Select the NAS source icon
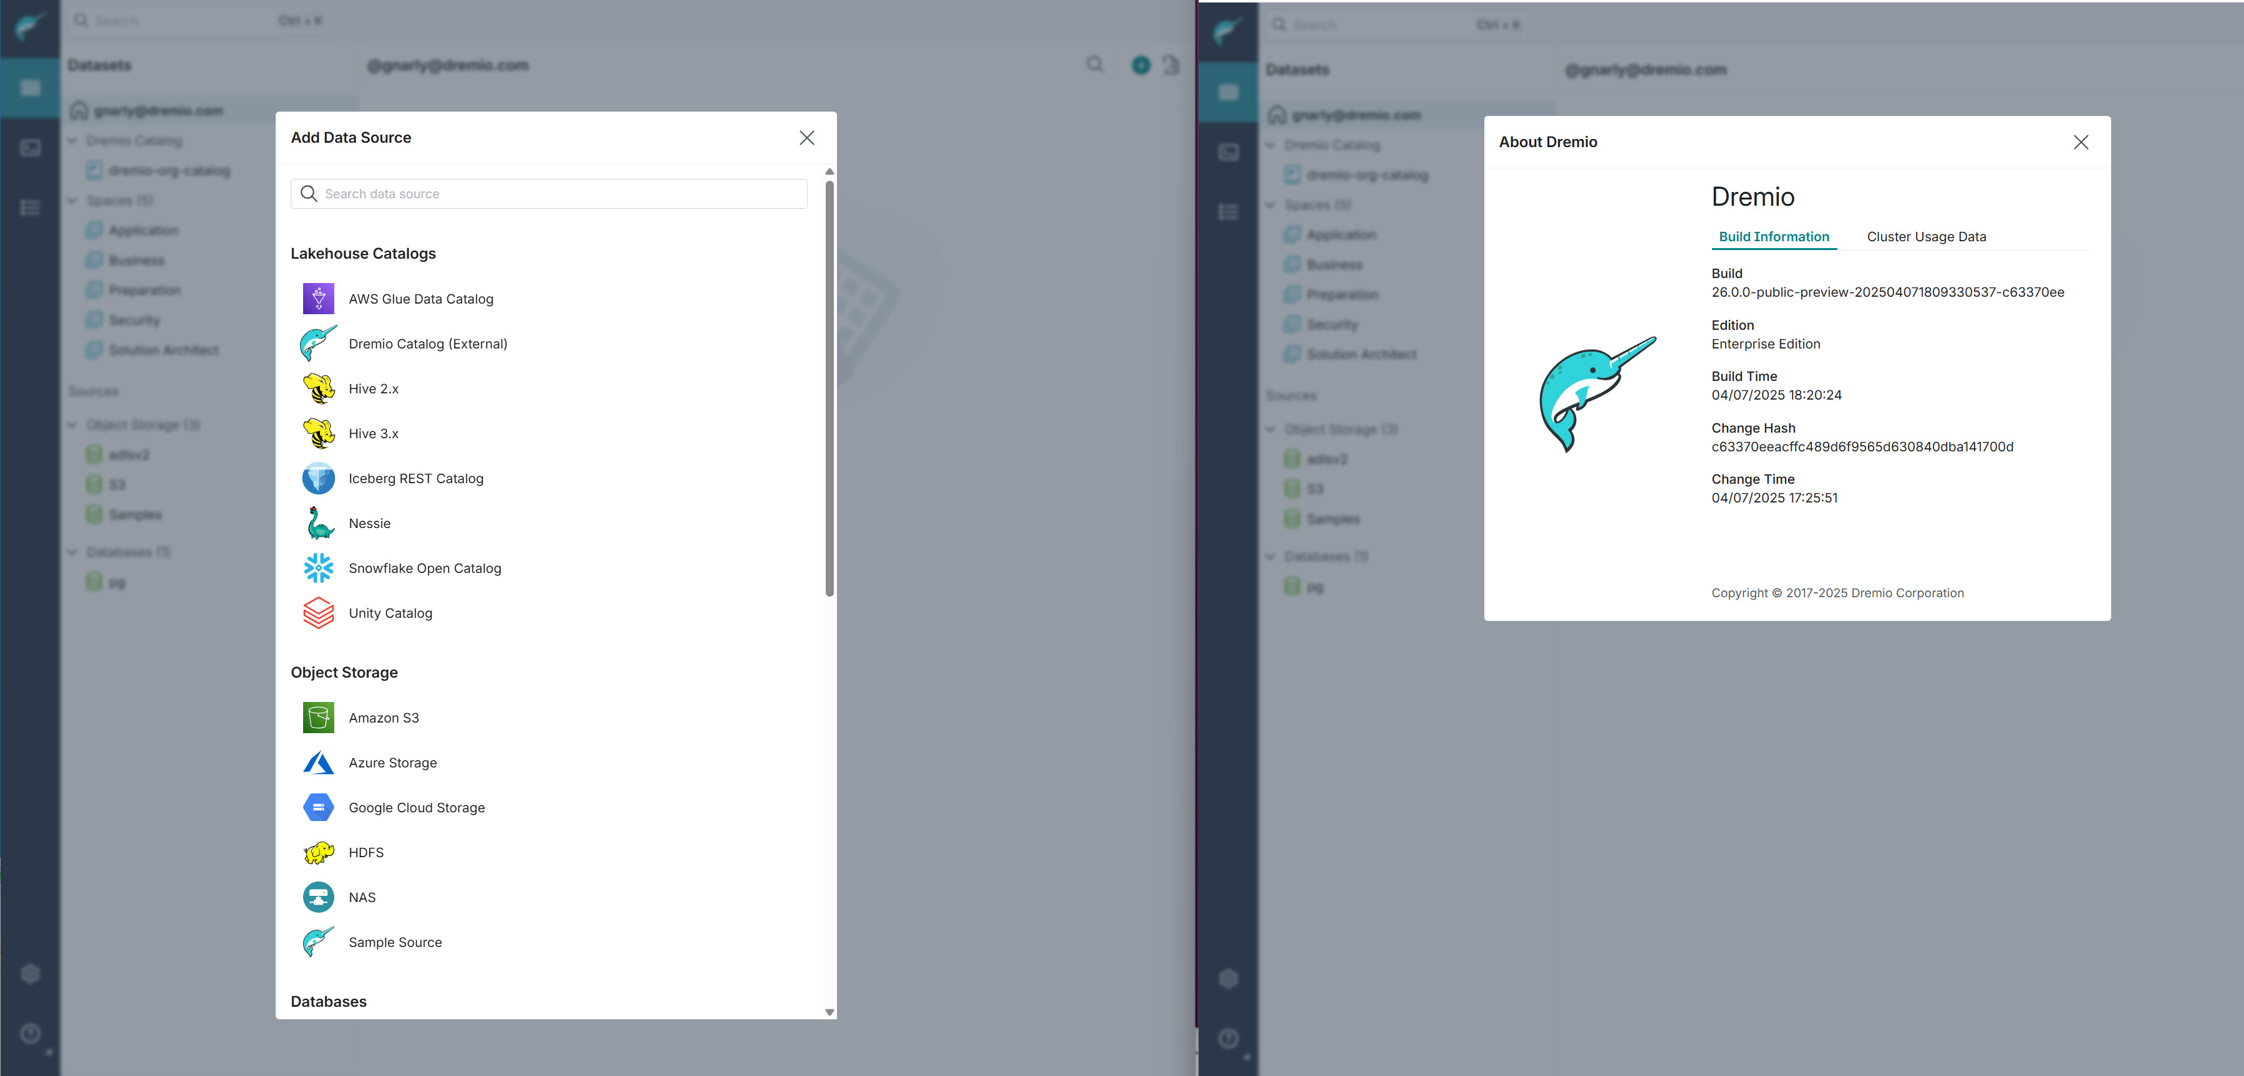This screenshot has width=2244, height=1076. point(318,896)
